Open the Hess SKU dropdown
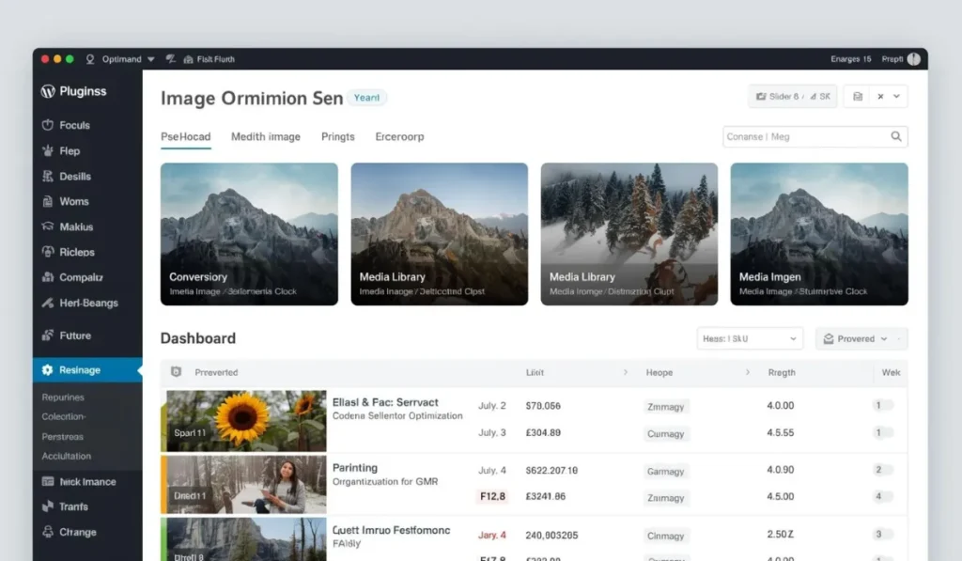Image resolution: width=962 pixels, height=561 pixels. coord(750,339)
